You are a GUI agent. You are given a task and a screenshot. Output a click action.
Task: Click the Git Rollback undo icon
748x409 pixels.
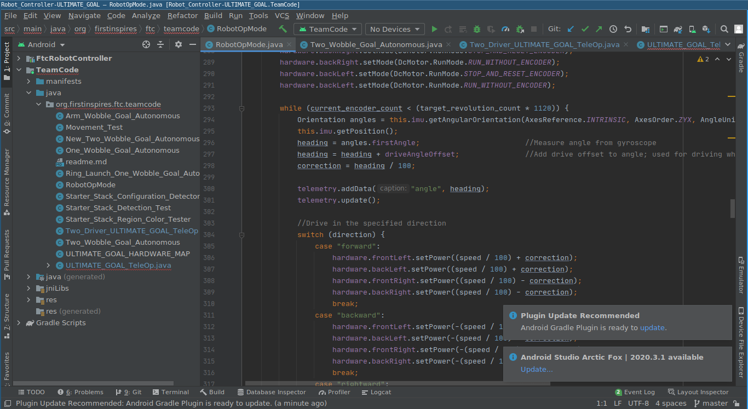click(628, 29)
